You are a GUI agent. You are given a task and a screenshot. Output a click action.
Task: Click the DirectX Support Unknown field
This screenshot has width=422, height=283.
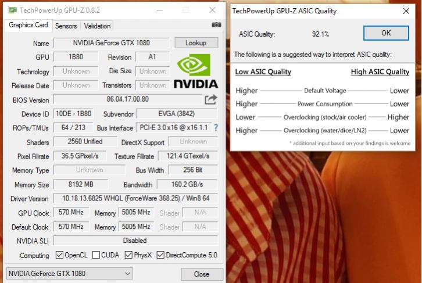click(193, 142)
